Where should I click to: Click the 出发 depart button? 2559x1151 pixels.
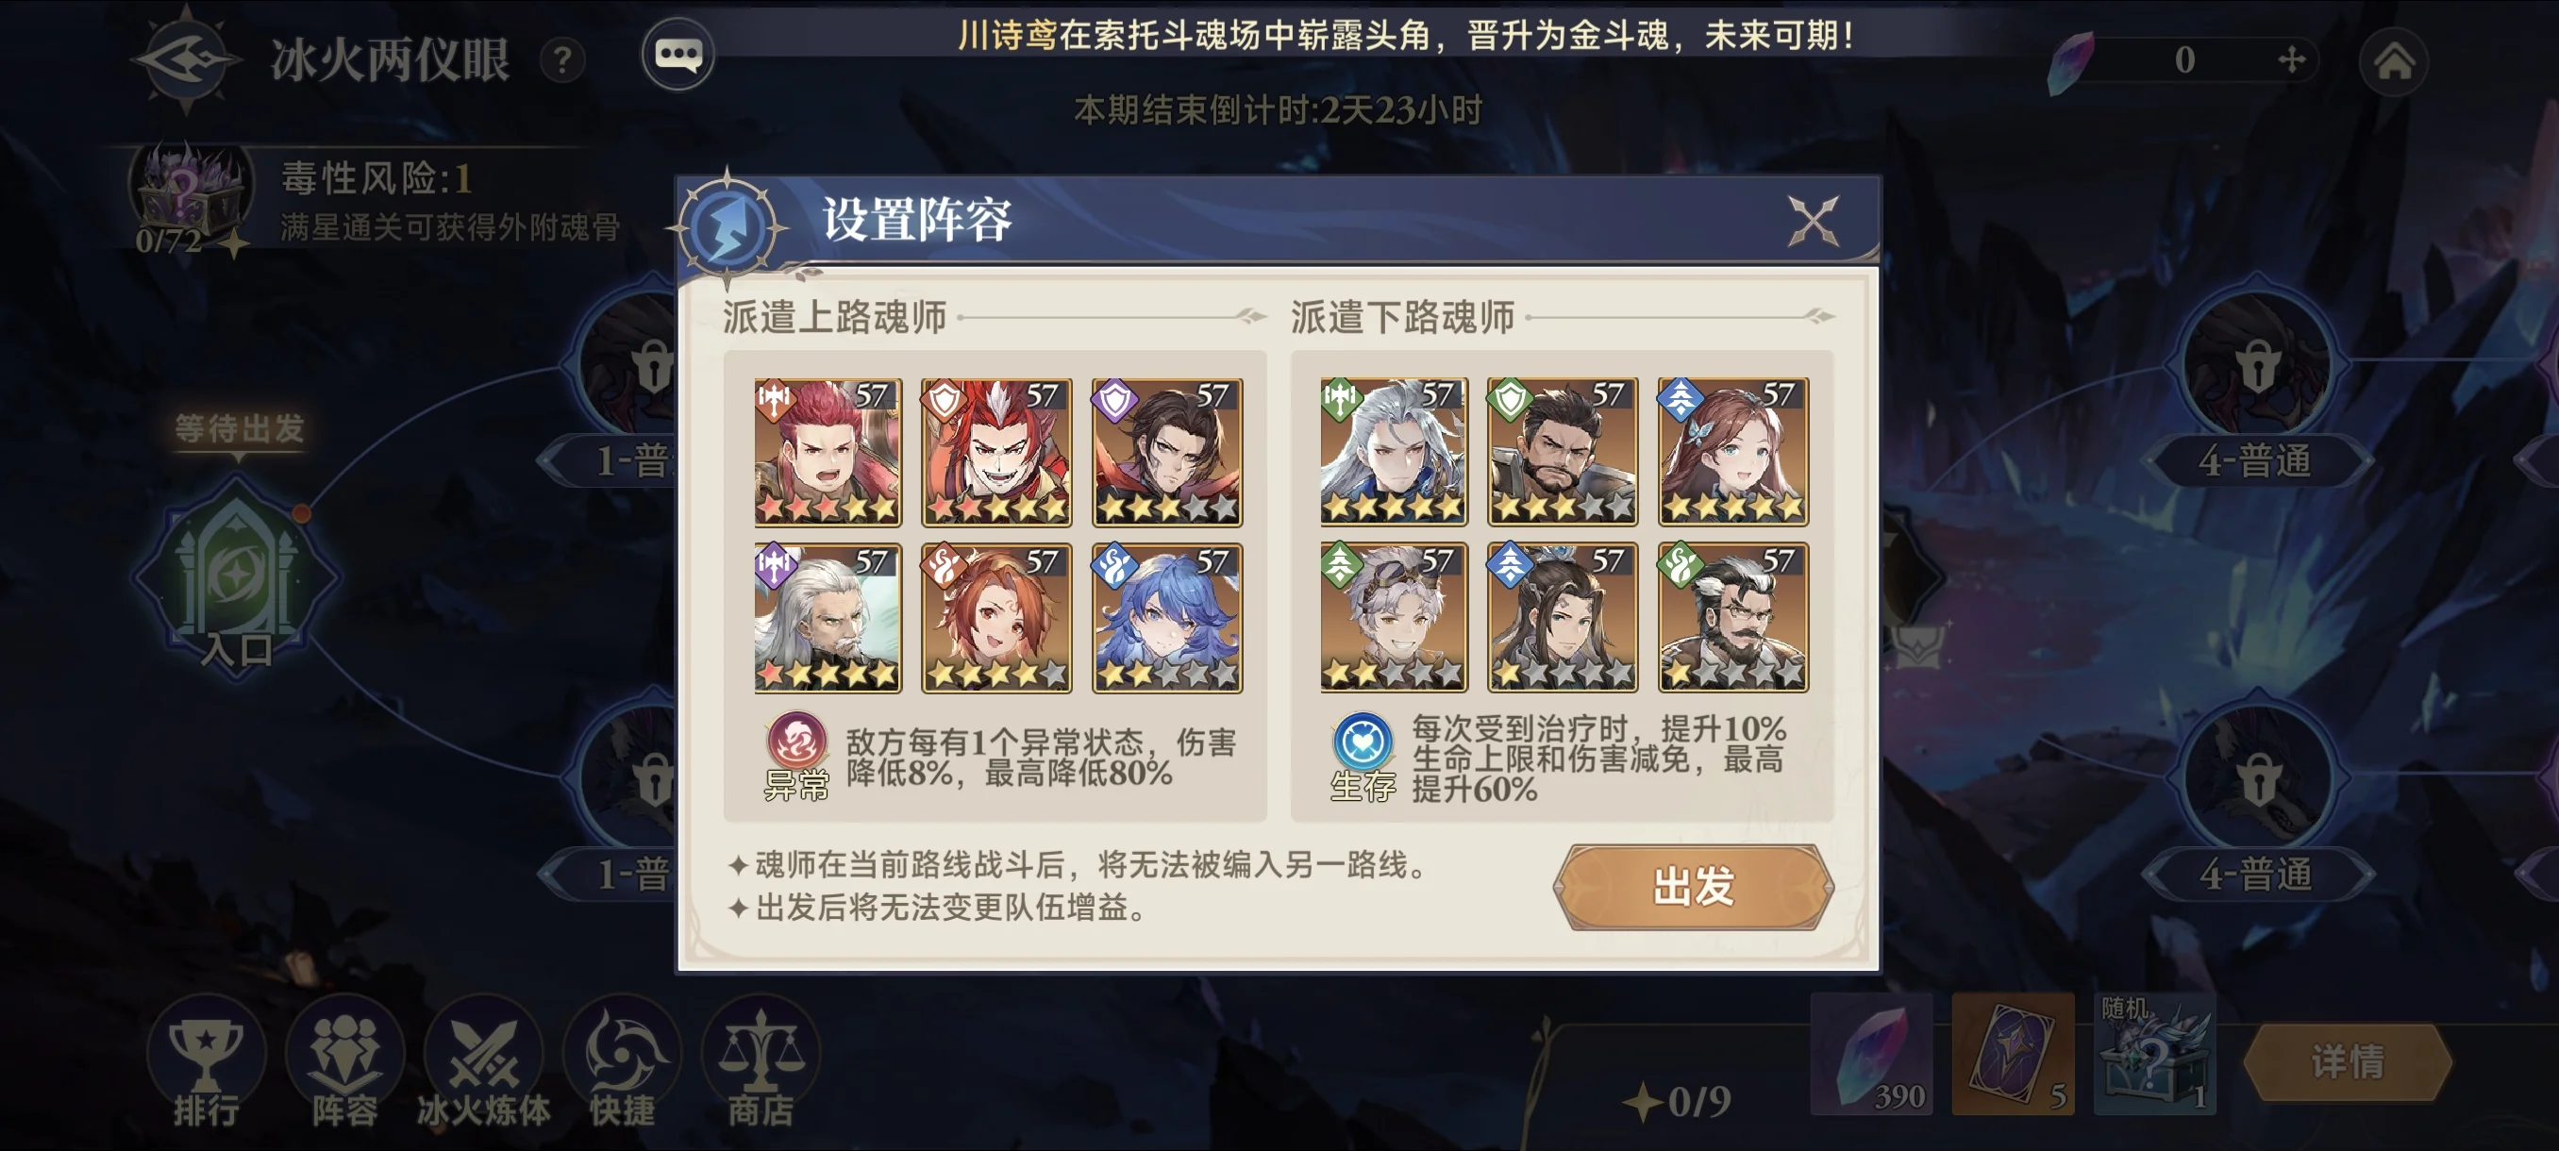(1694, 886)
